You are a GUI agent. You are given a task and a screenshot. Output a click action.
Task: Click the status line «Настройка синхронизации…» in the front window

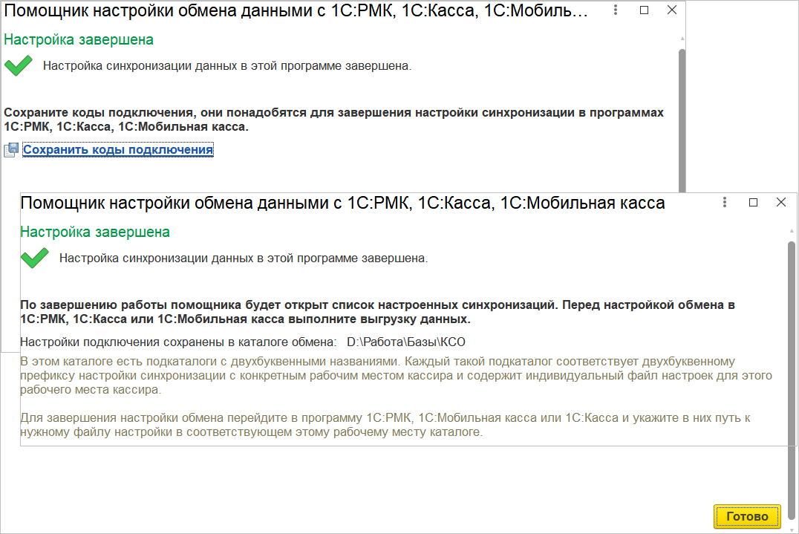[244, 258]
